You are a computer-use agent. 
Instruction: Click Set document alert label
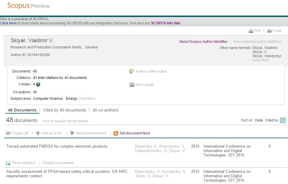coord(91,133)
